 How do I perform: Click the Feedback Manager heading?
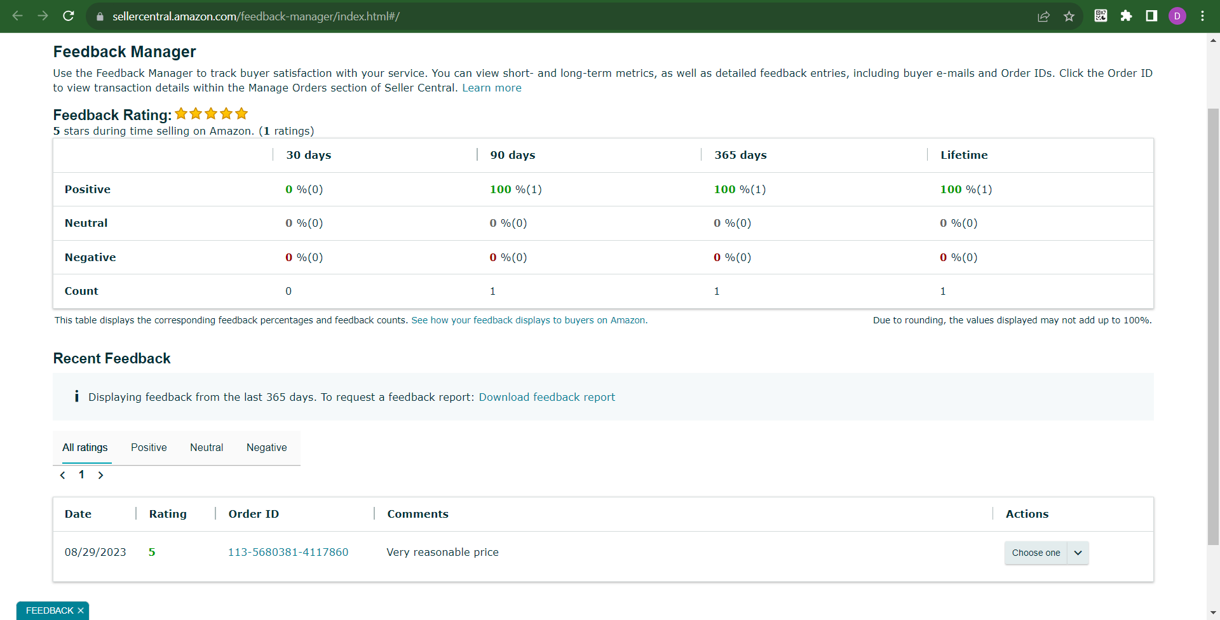click(x=125, y=51)
